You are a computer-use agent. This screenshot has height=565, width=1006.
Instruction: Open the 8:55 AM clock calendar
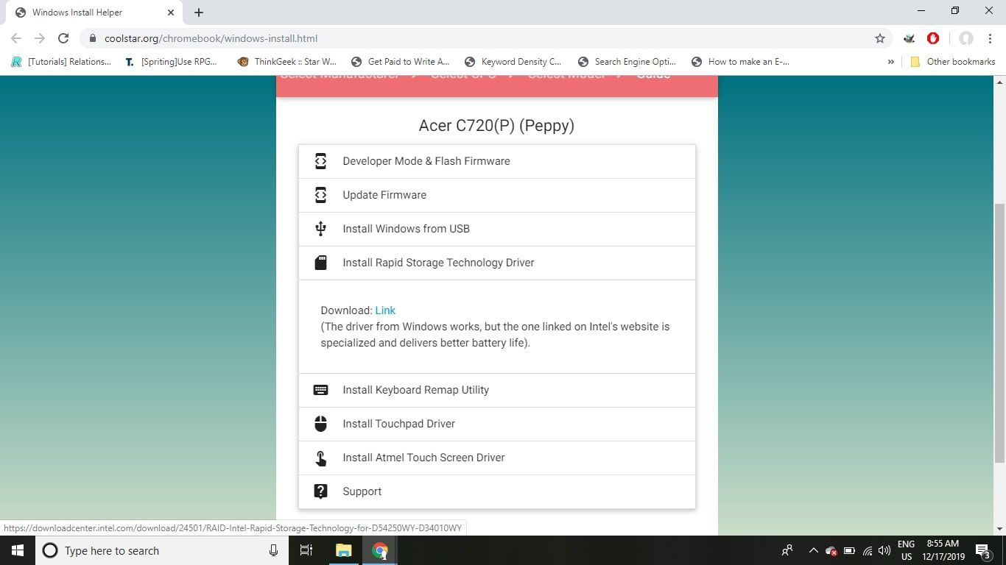(x=943, y=550)
